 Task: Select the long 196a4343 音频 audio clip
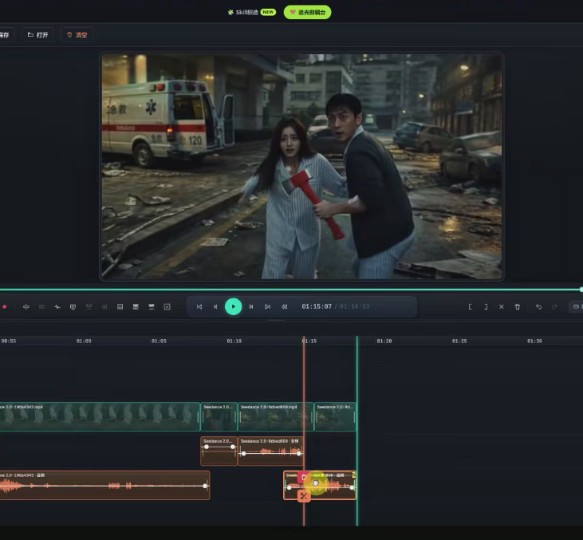(104, 485)
